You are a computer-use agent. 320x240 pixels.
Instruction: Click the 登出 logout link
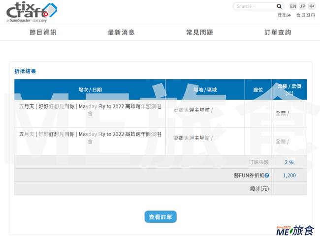tap(284, 15)
